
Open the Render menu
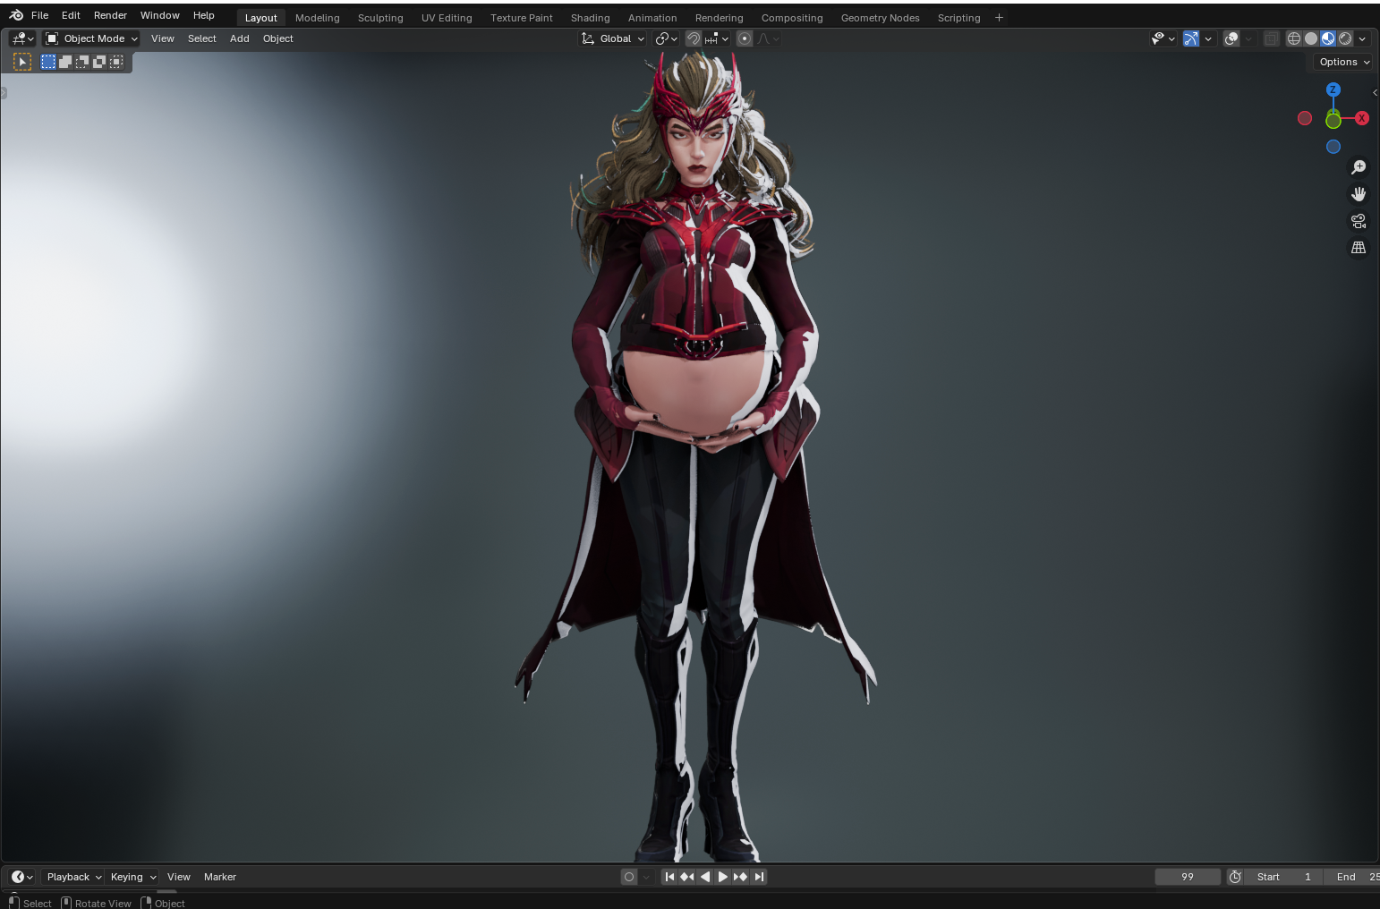(110, 15)
